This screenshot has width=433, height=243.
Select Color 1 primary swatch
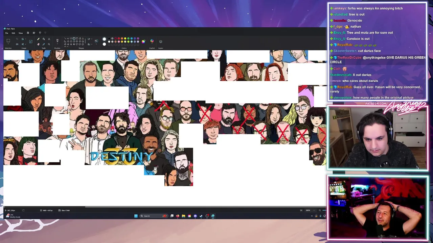click(104, 39)
